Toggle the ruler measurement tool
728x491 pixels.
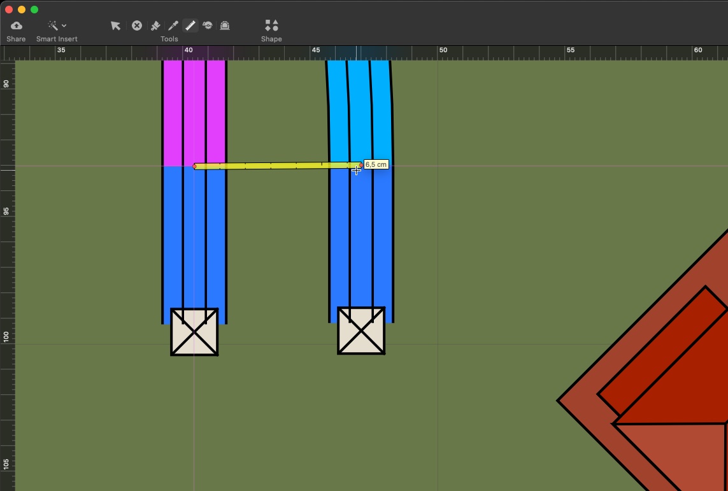(x=190, y=25)
